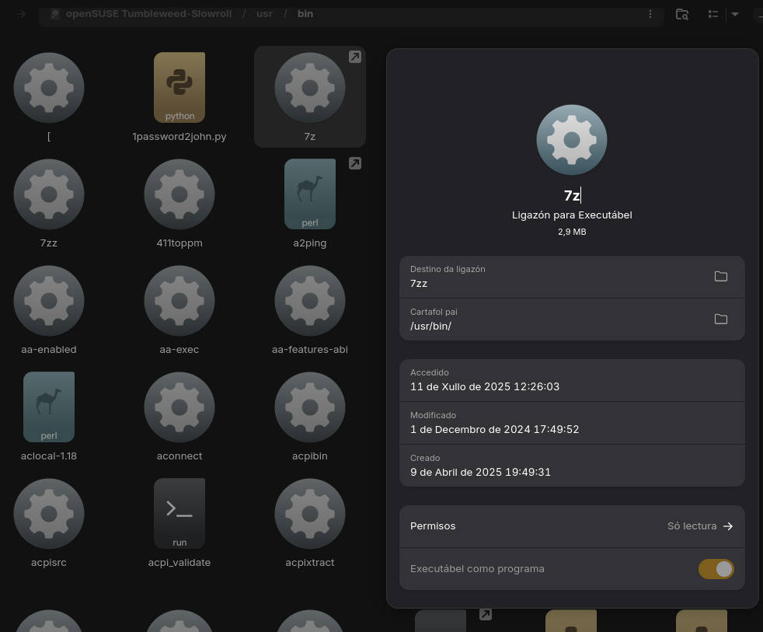Click the 'Cartafol pai' /usr/bin/ row
The height and width of the screenshot is (632, 763).
572,320
